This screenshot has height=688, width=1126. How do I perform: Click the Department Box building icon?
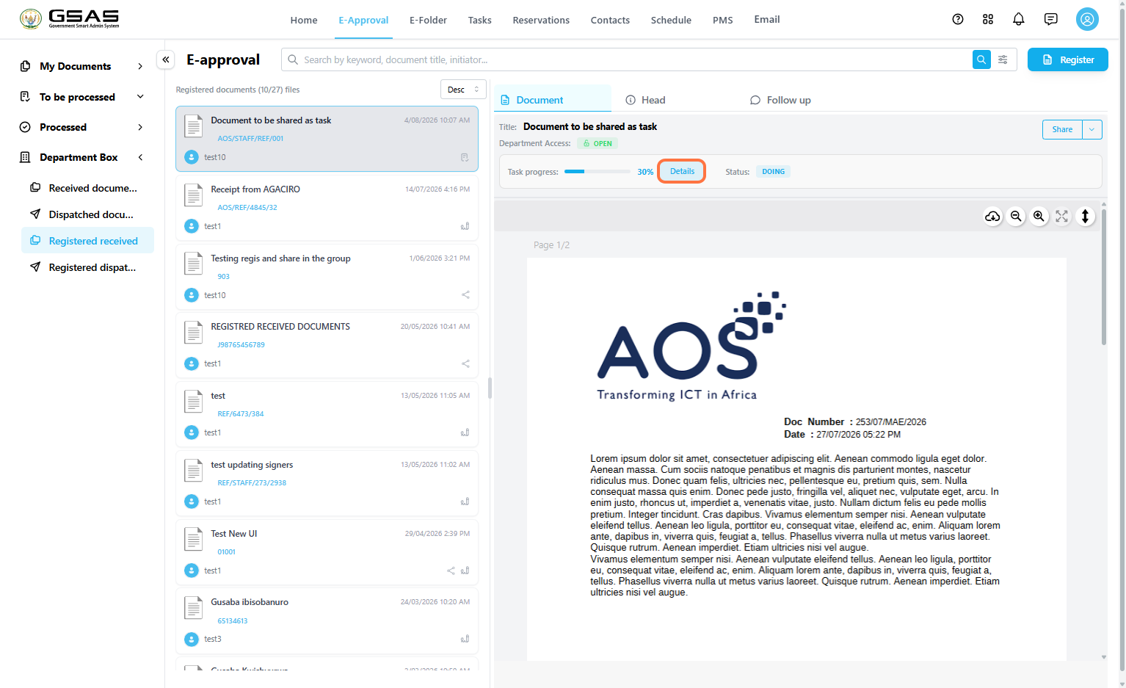pos(25,157)
